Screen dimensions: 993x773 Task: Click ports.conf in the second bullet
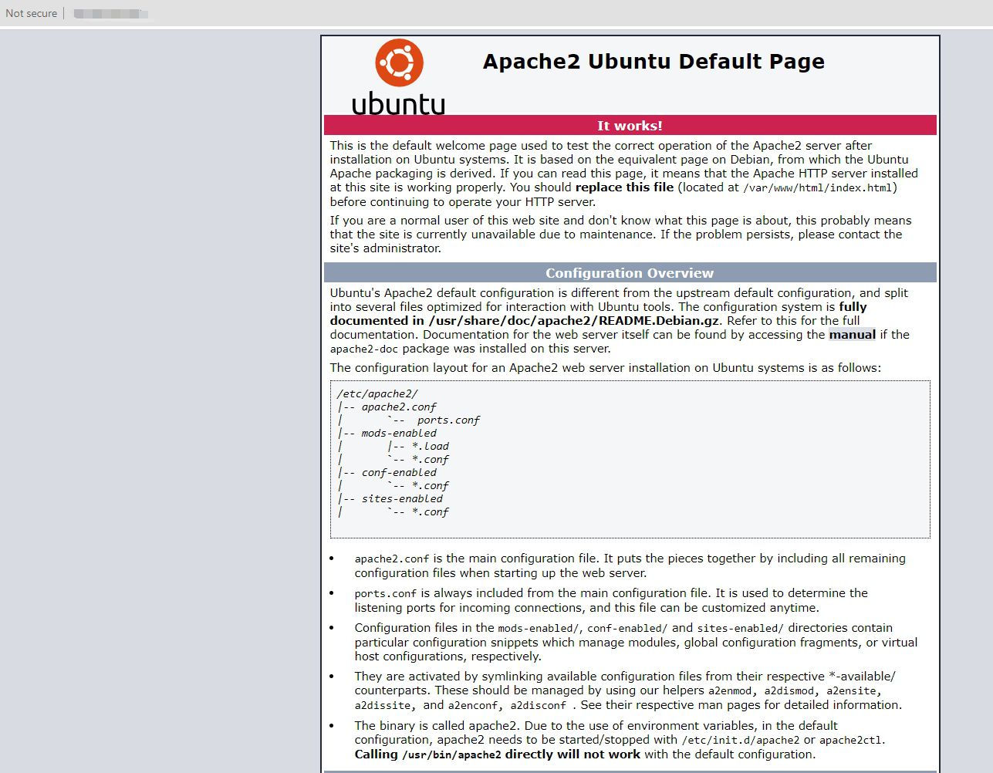click(x=386, y=594)
